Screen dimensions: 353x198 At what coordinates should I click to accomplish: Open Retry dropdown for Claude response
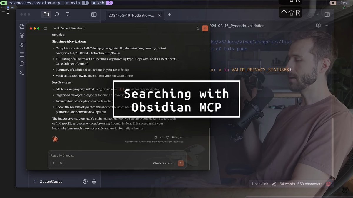point(177,137)
